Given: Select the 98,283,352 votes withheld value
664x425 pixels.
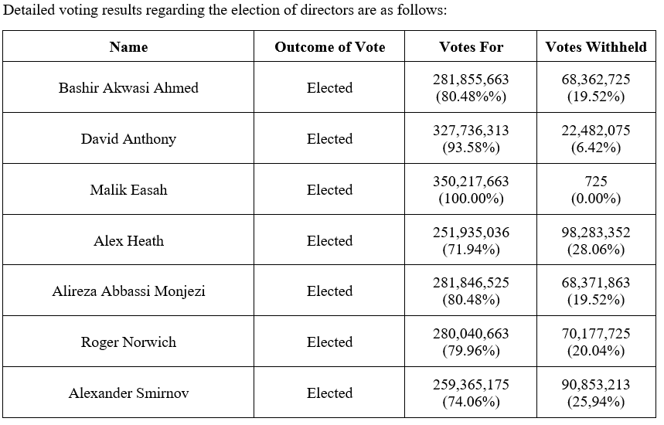Looking at the screenshot, I should pos(596,233).
